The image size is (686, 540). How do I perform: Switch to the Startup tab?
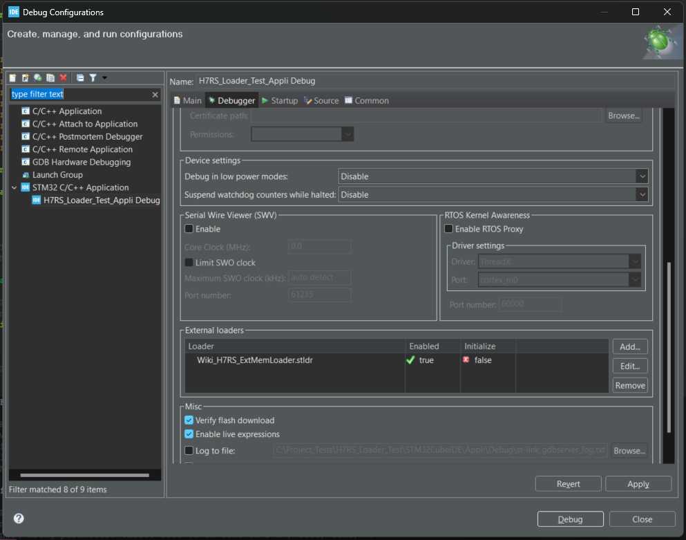[280, 101]
